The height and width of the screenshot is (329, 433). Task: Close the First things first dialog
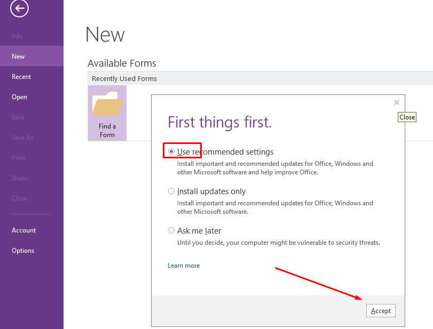397,102
